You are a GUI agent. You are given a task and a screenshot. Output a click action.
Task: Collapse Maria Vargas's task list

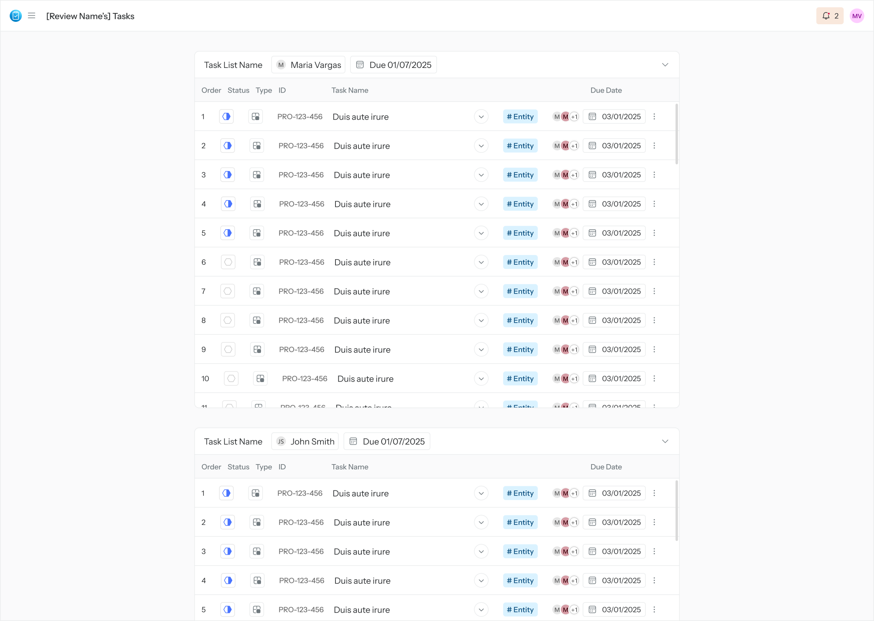click(665, 65)
